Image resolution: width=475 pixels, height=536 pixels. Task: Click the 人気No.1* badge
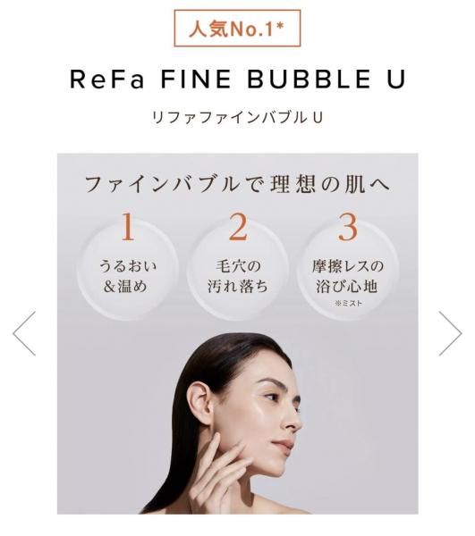click(237, 29)
